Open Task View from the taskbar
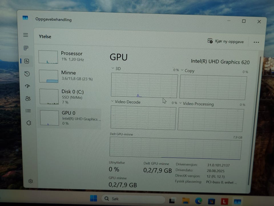Image resolution: width=274 pixels, height=206 pixels. pyautogui.click(x=172, y=200)
